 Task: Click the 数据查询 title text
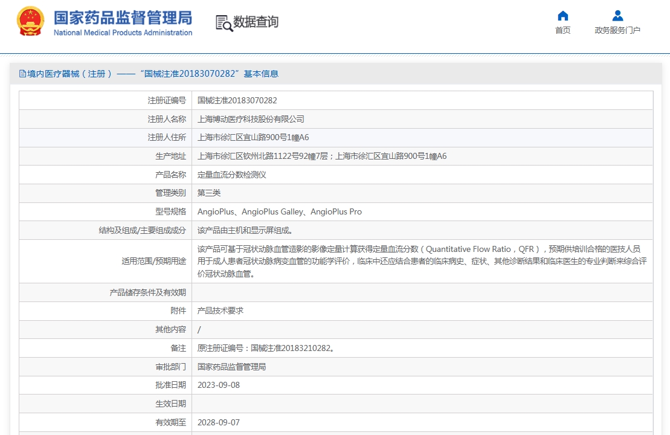point(256,21)
